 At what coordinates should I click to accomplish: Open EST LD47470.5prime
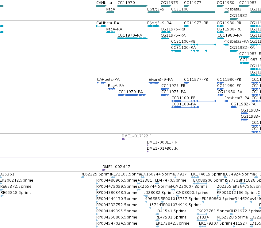click(x=157, y=183)
